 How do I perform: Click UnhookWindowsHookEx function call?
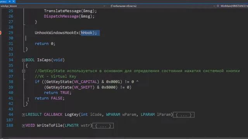[57, 32]
